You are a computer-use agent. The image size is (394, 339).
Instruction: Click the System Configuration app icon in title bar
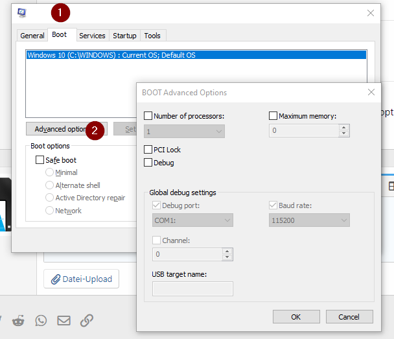[22, 13]
